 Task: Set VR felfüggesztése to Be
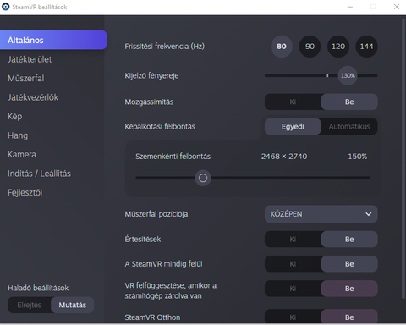point(349,289)
